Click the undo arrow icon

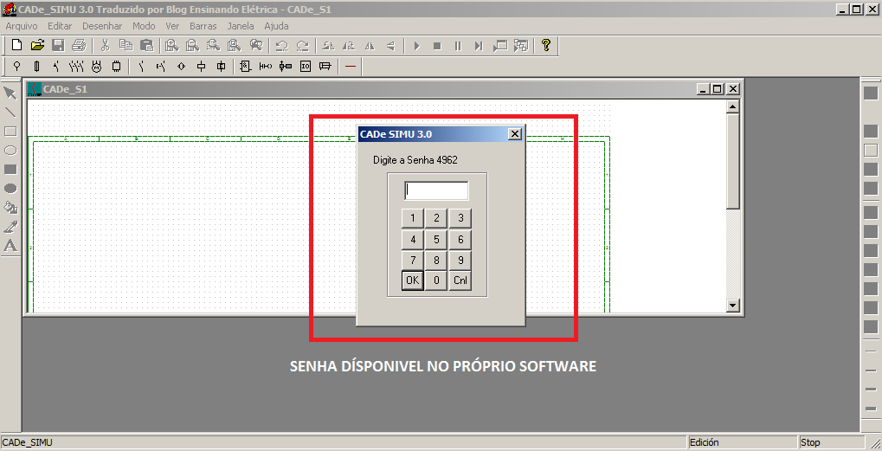pyautogui.click(x=282, y=46)
